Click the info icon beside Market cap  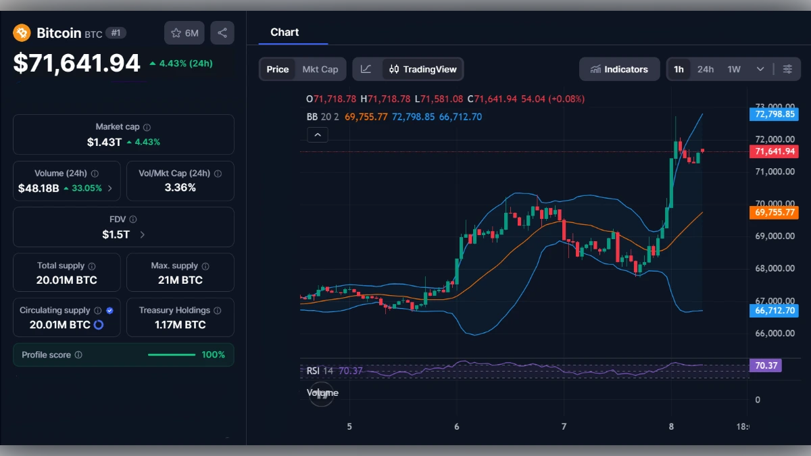point(148,126)
